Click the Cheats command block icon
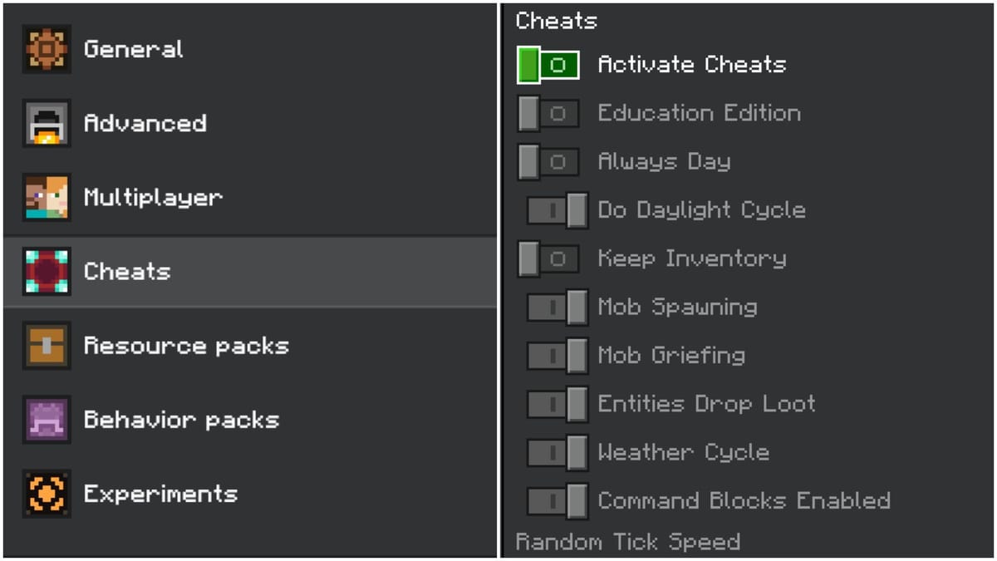The image size is (997, 561). 46,272
